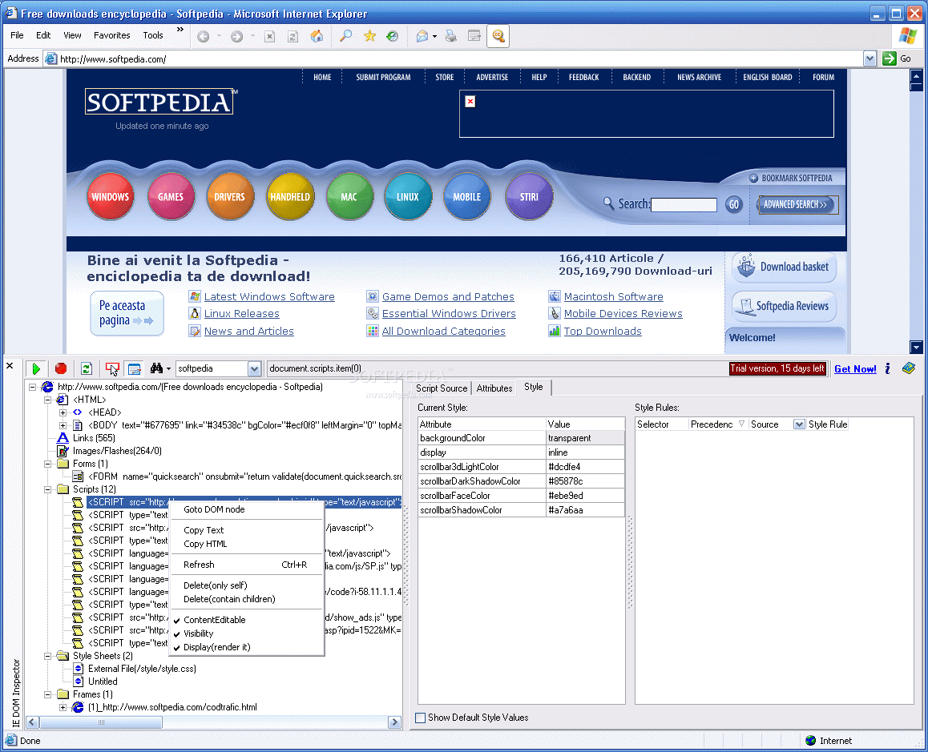This screenshot has height=752, width=928.
Task: Click the Latest Windows Software link
Action: [269, 297]
